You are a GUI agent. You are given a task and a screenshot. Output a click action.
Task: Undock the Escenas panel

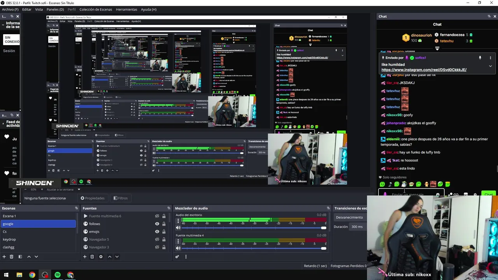pos(76,208)
